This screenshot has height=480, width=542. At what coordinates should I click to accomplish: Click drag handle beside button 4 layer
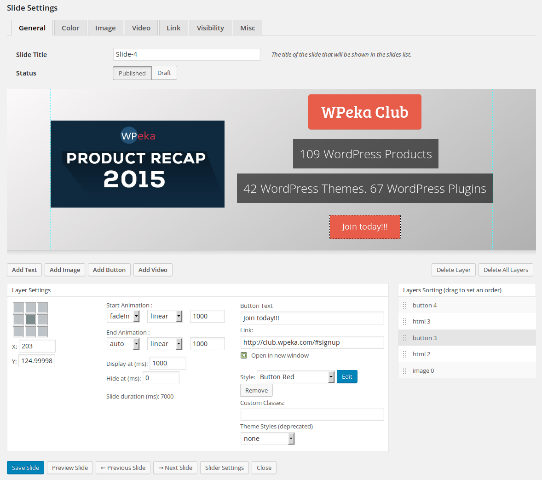tap(404, 306)
